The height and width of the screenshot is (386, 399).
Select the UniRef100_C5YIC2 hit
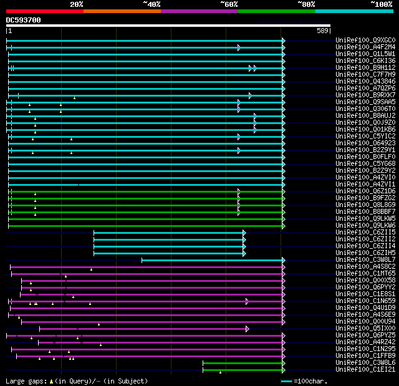365,137
